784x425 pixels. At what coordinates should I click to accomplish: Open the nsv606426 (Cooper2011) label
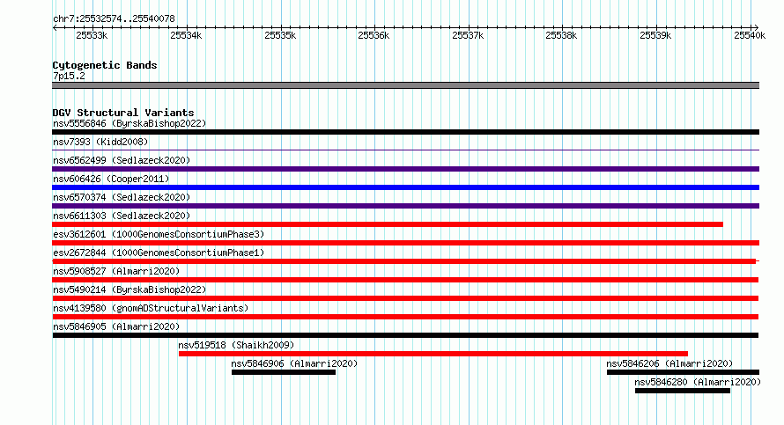click(111, 179)
